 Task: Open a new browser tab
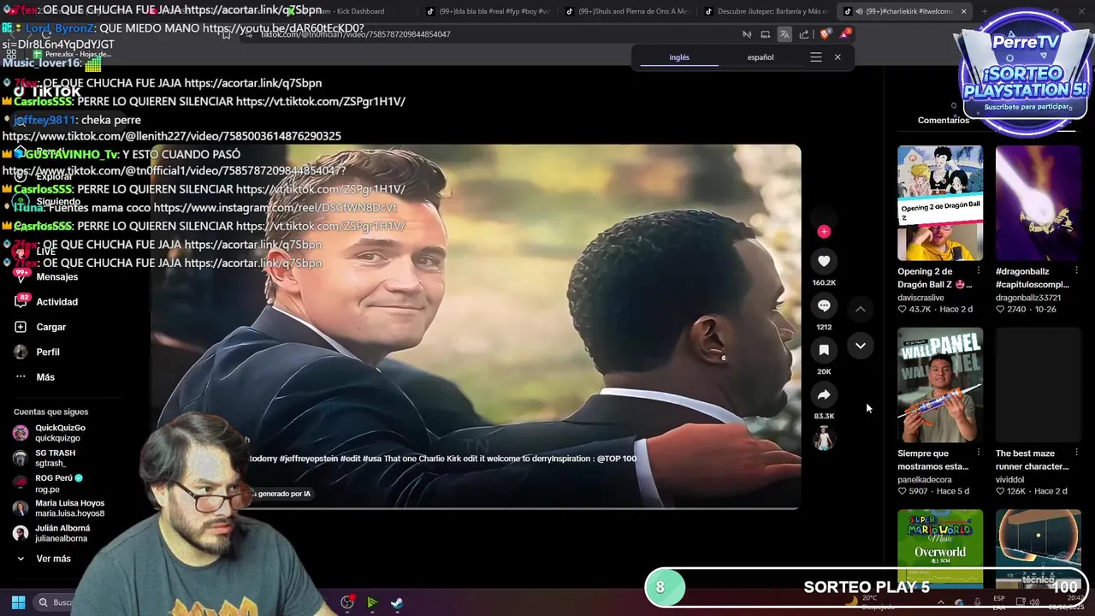(x=985, y=11)
